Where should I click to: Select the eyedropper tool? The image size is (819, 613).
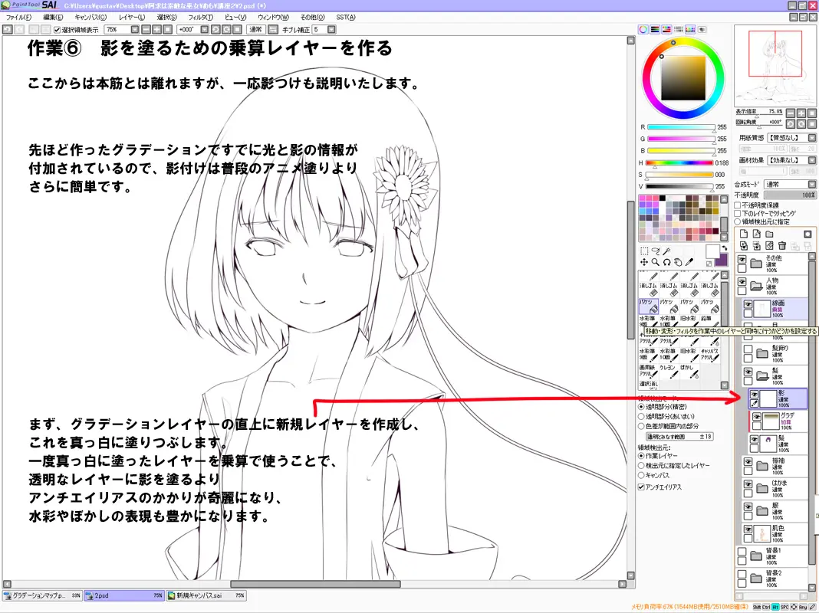point(689,262)
